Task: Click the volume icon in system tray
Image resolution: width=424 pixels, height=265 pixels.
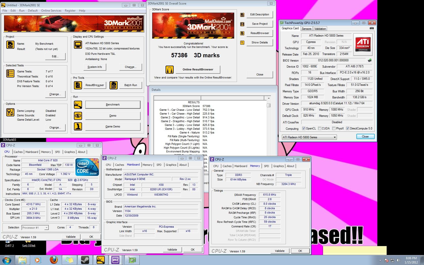Action: point(399,260)
